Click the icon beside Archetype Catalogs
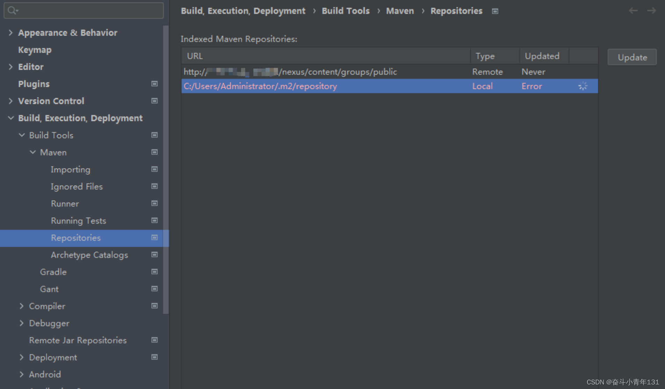Screen dimensions: 665x389 154,255
